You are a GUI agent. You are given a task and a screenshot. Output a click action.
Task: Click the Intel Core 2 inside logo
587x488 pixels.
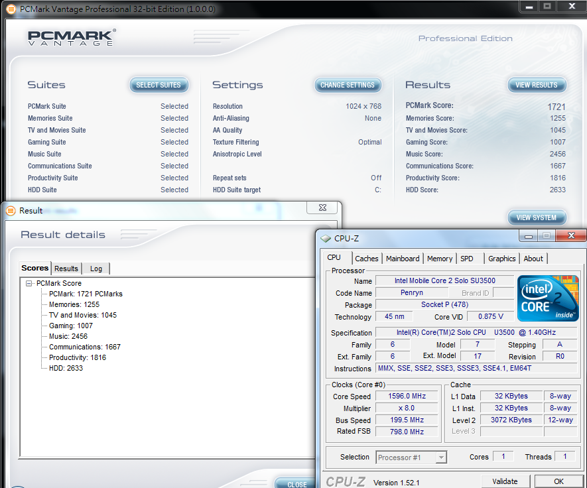click(x=547, y=298)
